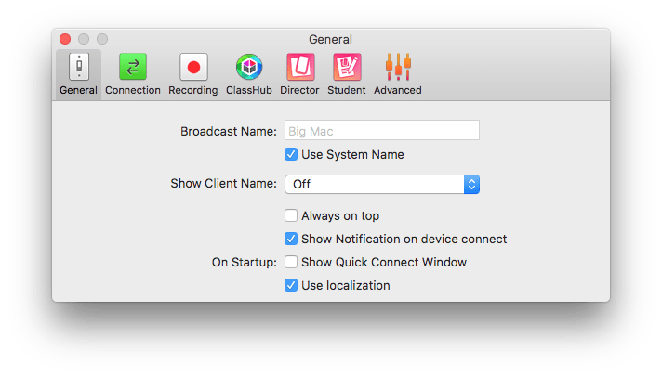Toggle the Use localization checkbox

pyautogui.click(x=291, y=285)
